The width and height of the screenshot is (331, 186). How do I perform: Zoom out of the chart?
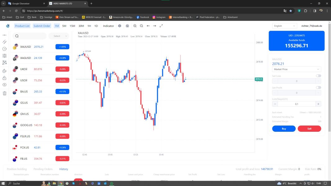[x=141, y=26]
